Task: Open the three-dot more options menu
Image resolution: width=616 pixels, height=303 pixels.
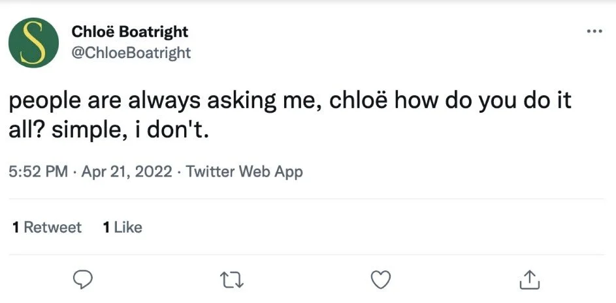Action: point(594,31)
